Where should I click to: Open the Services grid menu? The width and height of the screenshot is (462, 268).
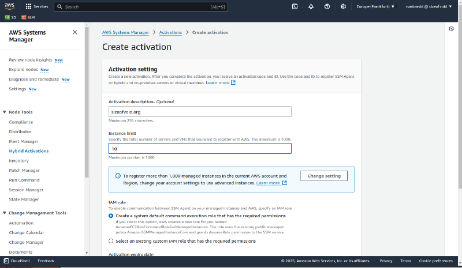(x=37, y=6)
